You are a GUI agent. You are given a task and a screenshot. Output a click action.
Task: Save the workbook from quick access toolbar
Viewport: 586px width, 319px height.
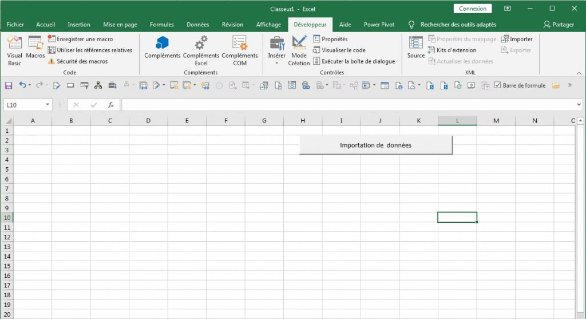click(x=8, y=86)
